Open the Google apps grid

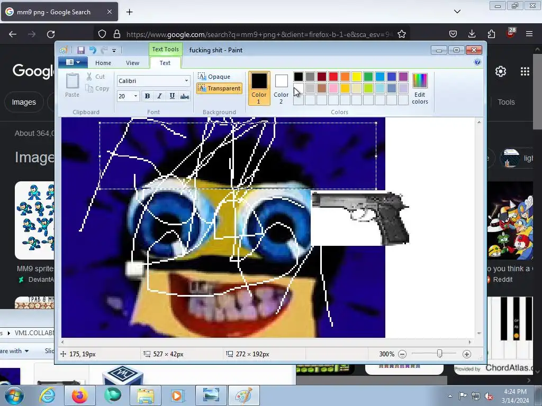click(x=525, y=71)
